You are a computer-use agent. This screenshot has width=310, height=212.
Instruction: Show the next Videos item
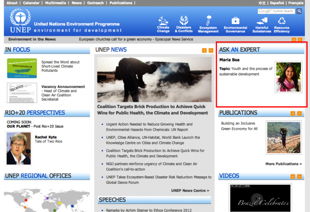tap(299, 176)
